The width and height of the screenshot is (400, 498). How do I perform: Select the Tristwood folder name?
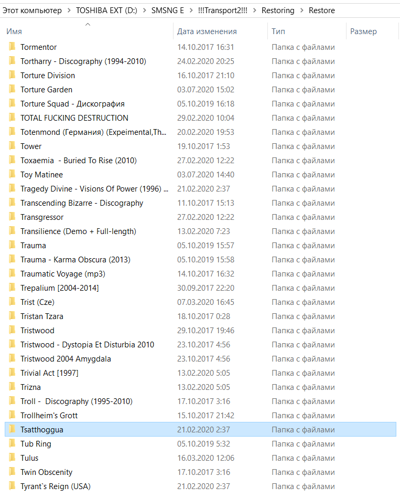pos(37,330)
